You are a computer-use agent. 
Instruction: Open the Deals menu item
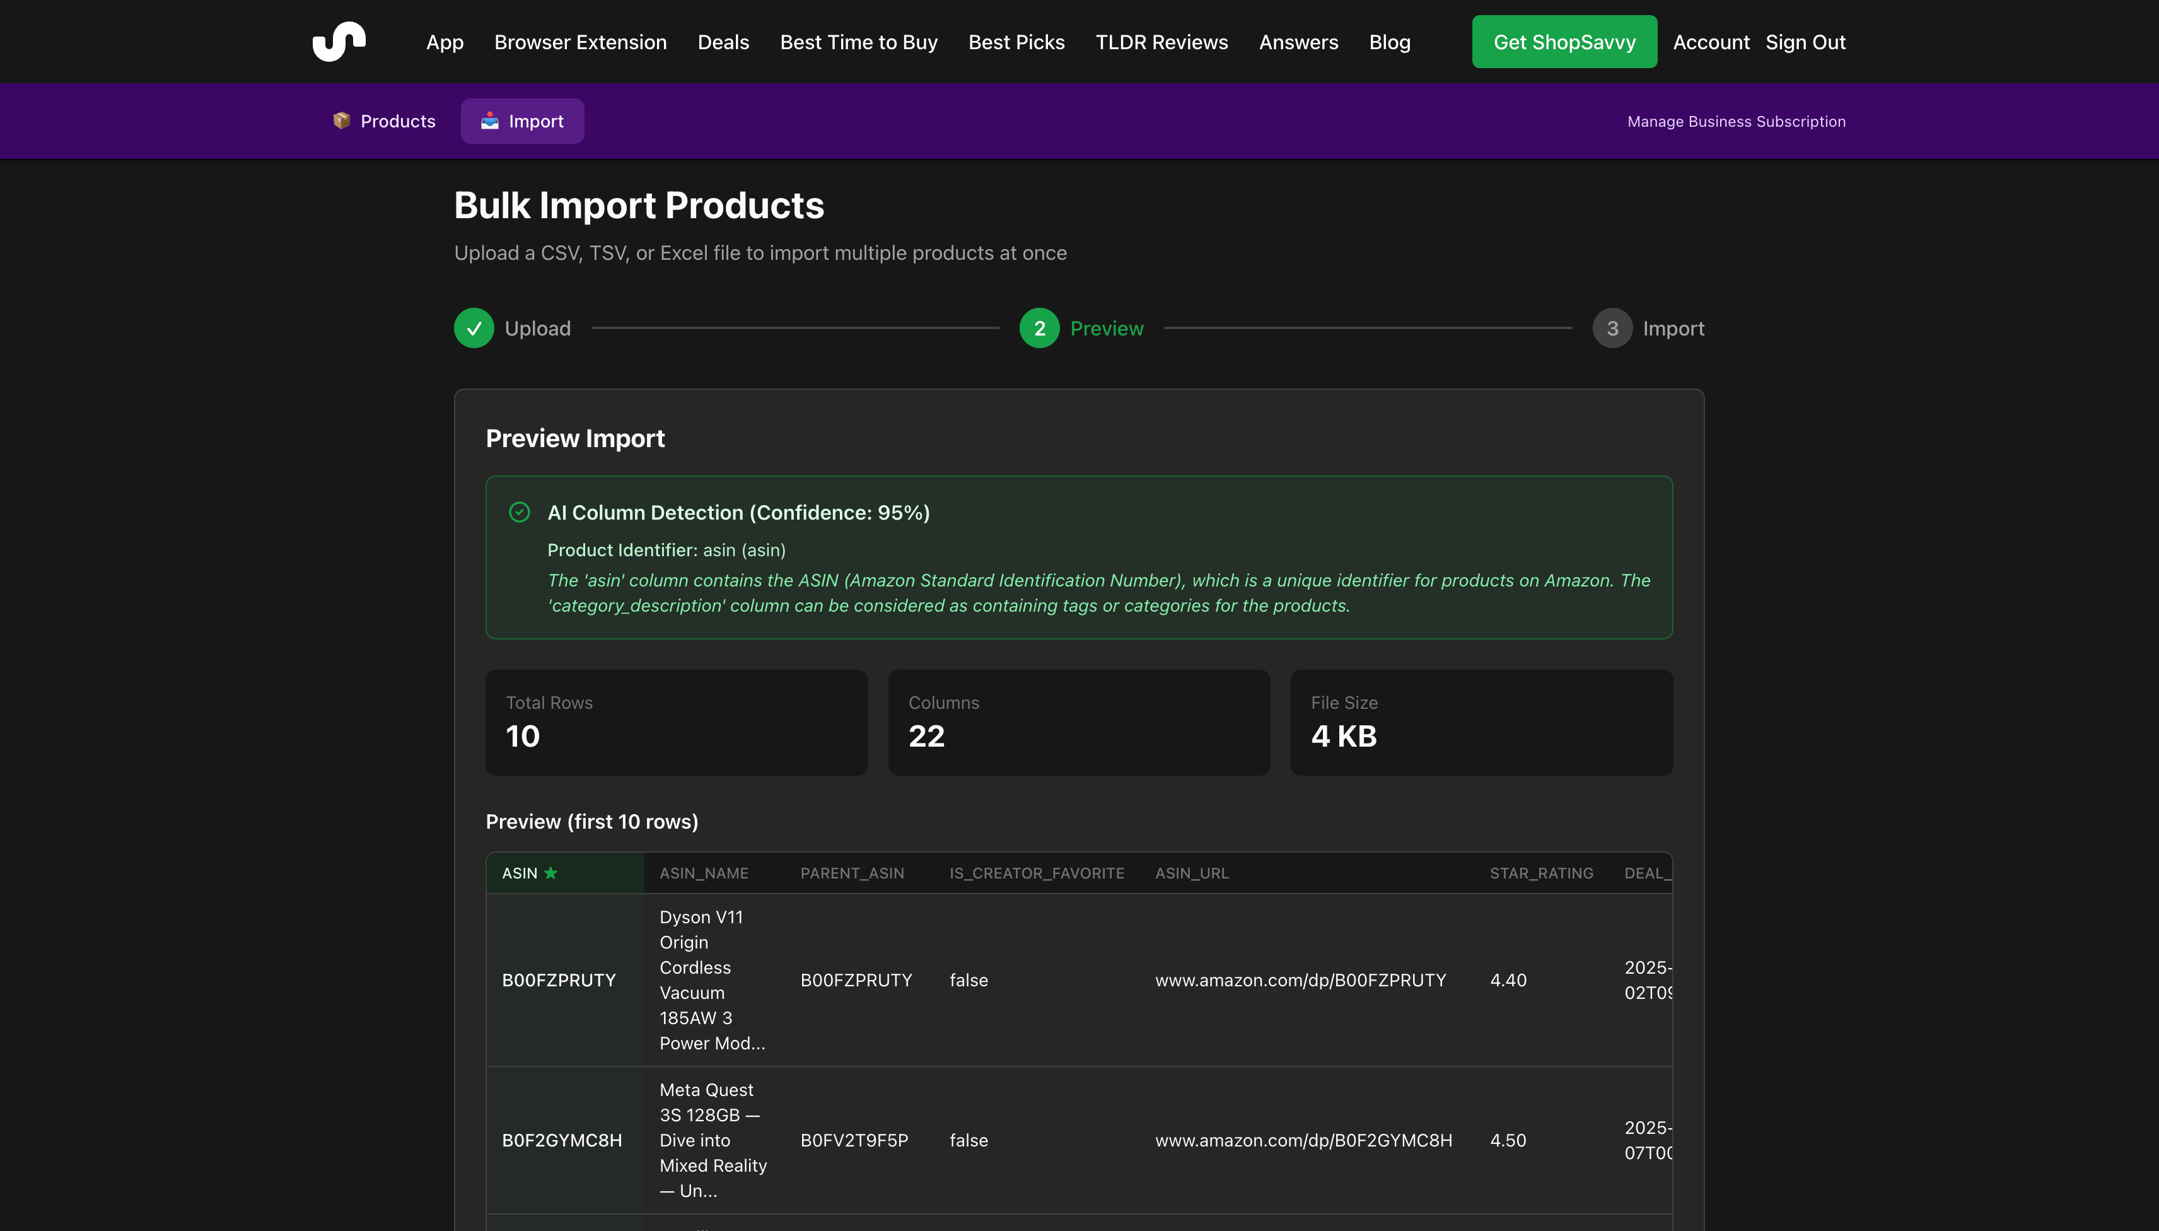(723, 42)
